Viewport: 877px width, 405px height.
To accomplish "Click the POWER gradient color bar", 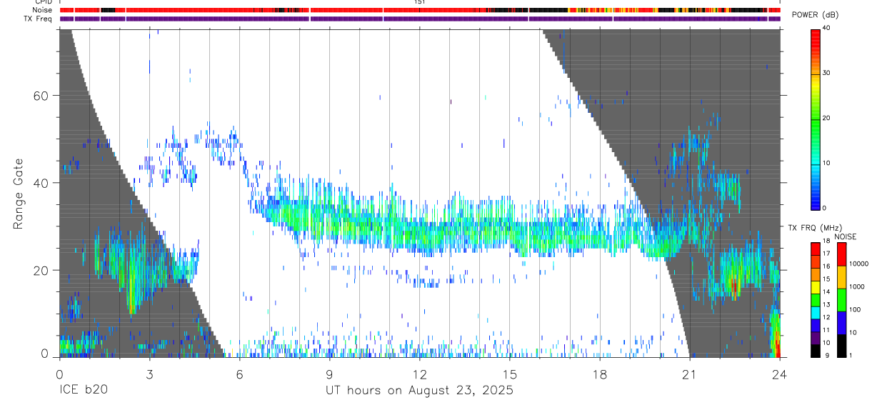I will coord(815,119).
